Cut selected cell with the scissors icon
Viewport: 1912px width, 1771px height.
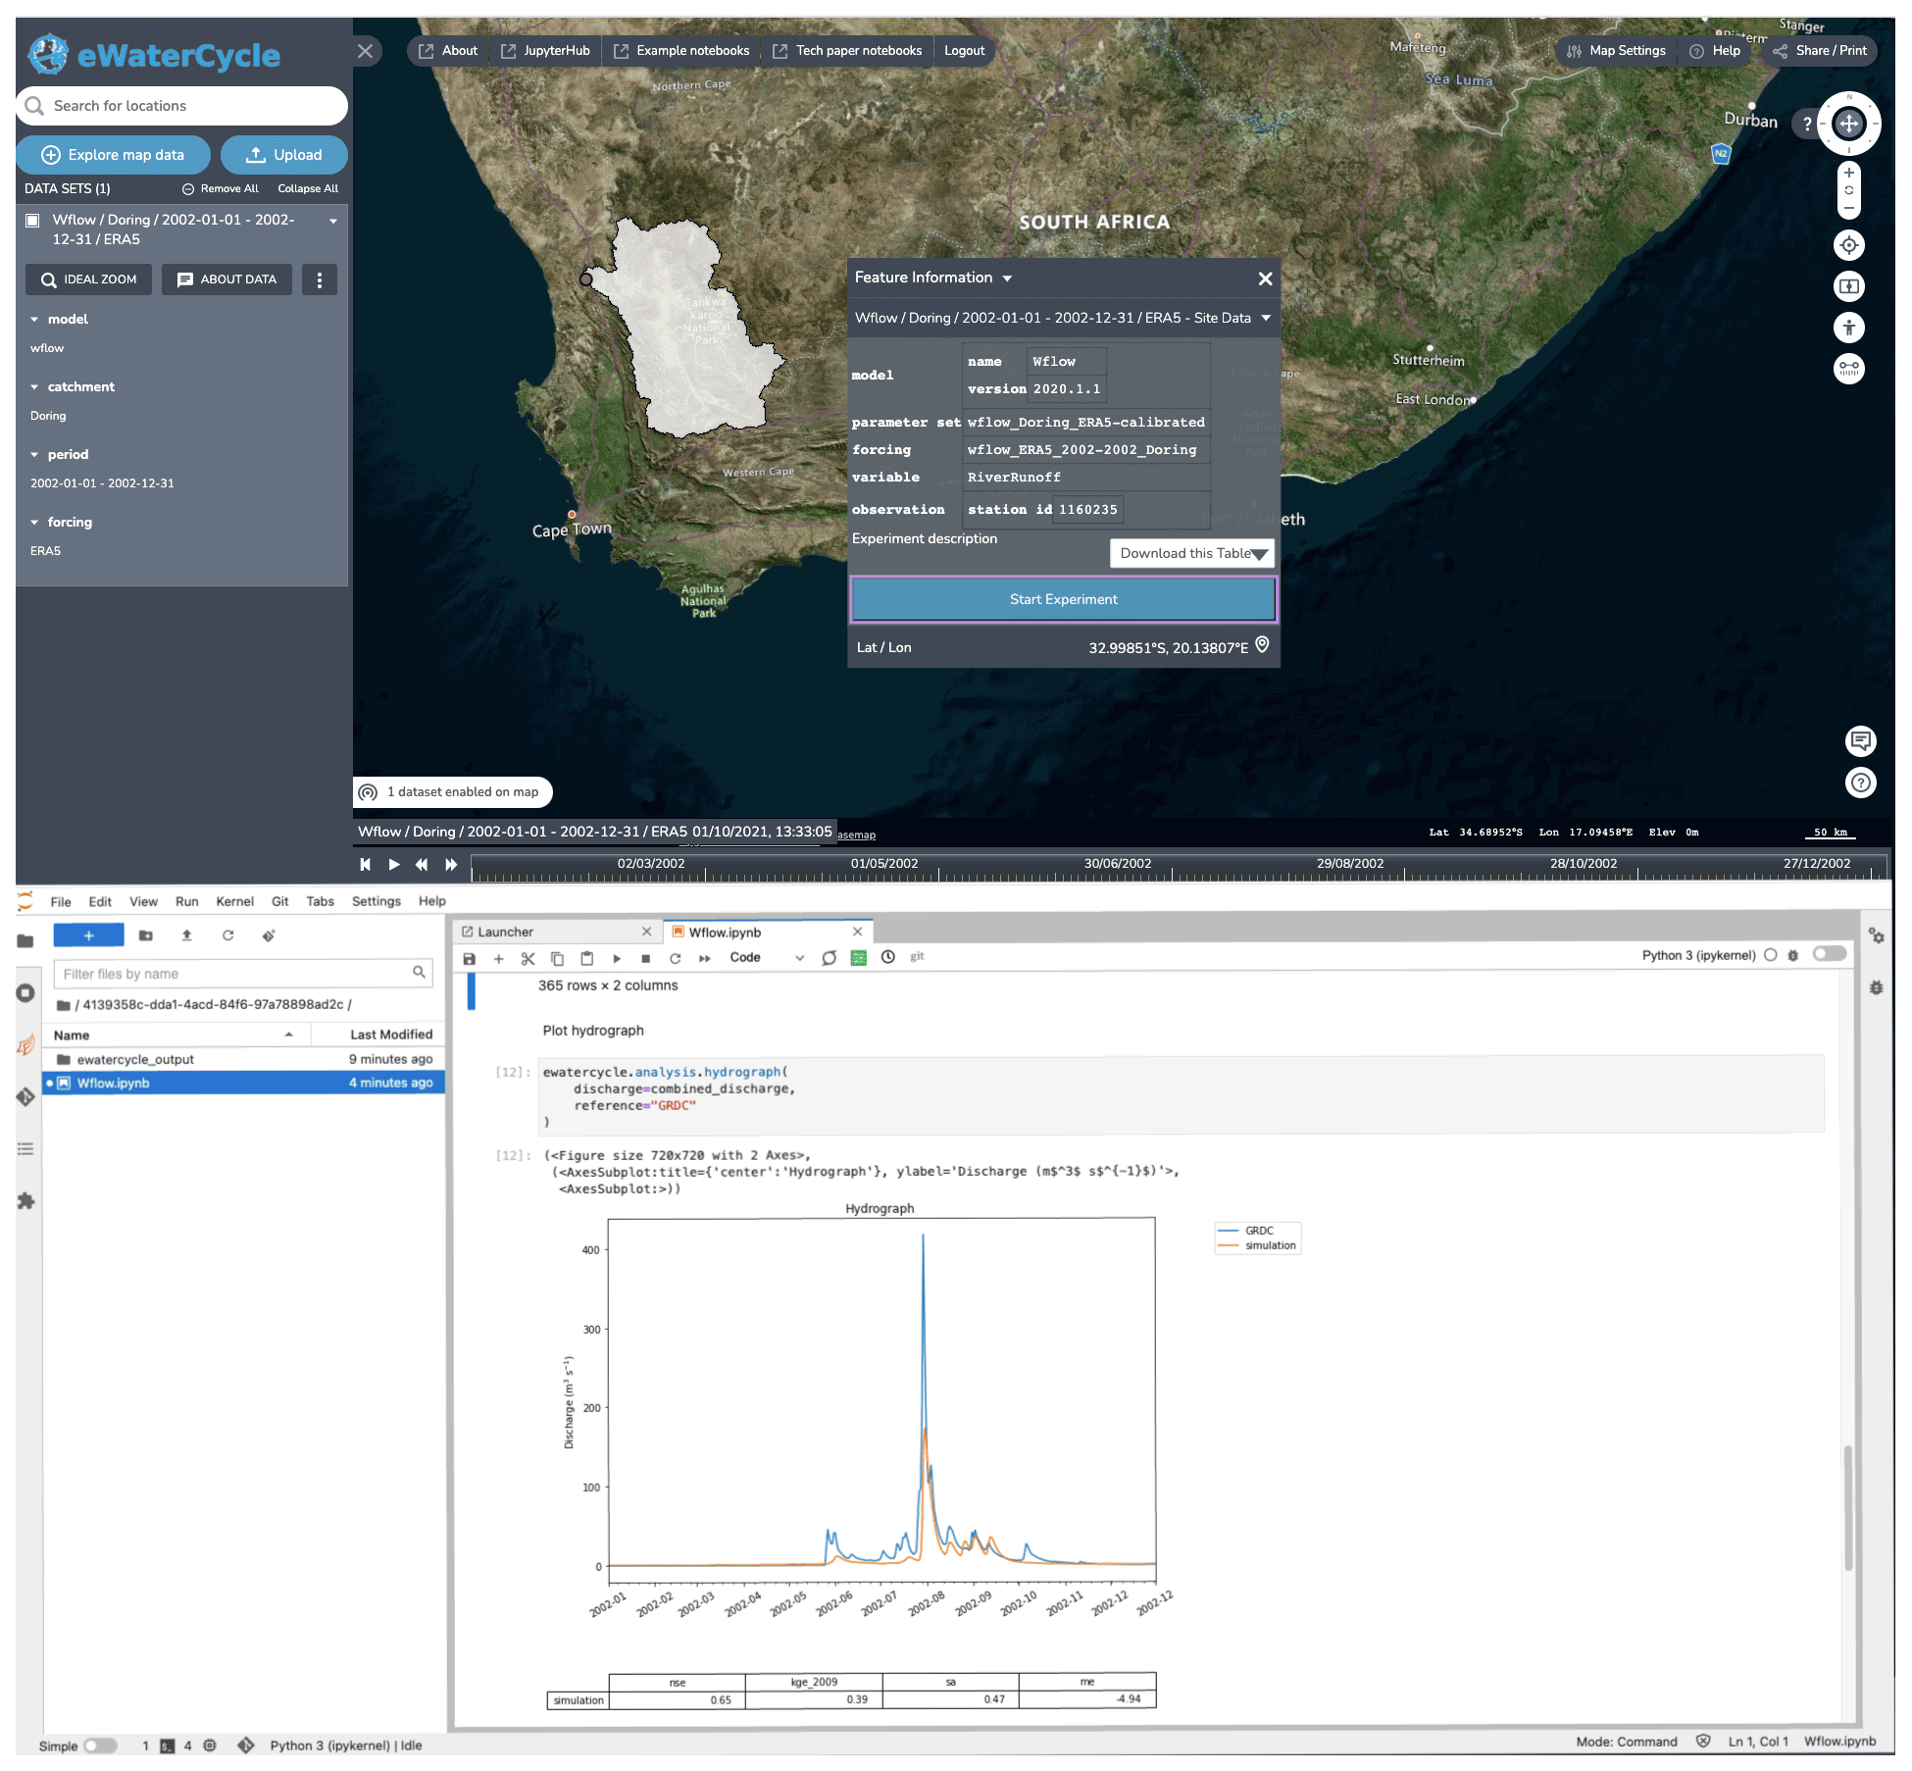528,958
